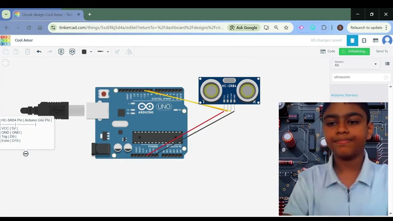Open the wire type dropdown
This screenshot has height=221, width=393.
click(103, 52)
